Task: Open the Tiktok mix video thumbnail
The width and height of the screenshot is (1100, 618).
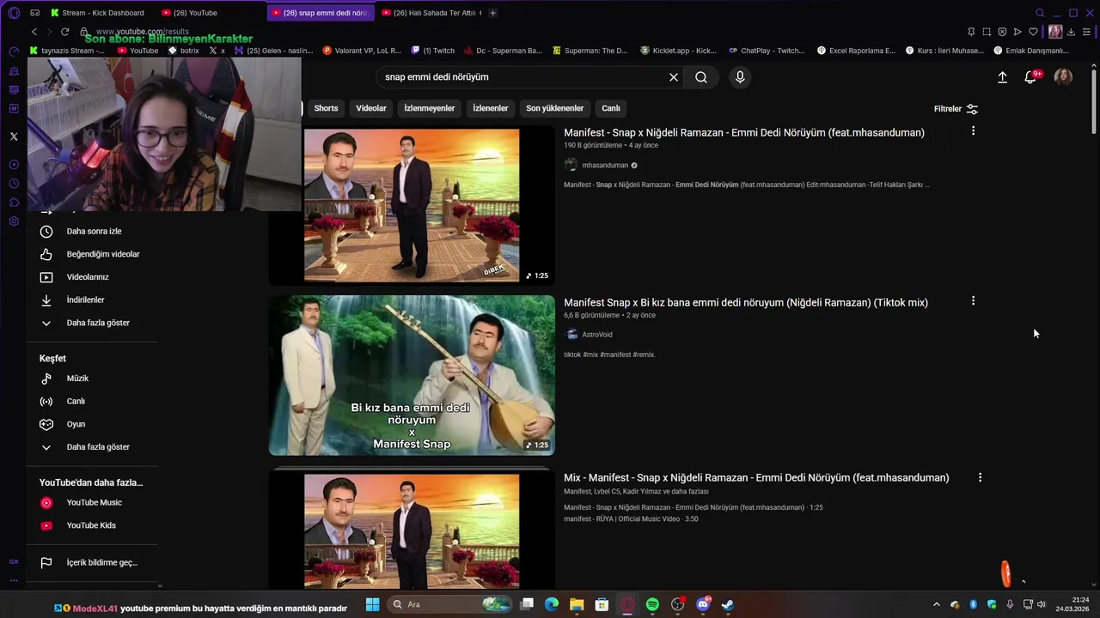Action: (x=412, y=375)
